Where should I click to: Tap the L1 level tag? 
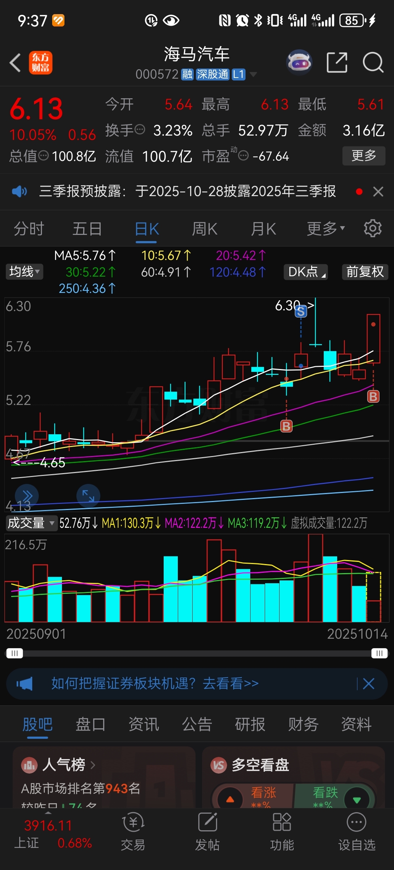[238, 74]
